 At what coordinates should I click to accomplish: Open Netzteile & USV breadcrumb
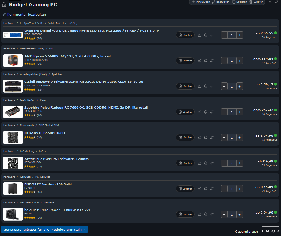[x=29, y=202]
